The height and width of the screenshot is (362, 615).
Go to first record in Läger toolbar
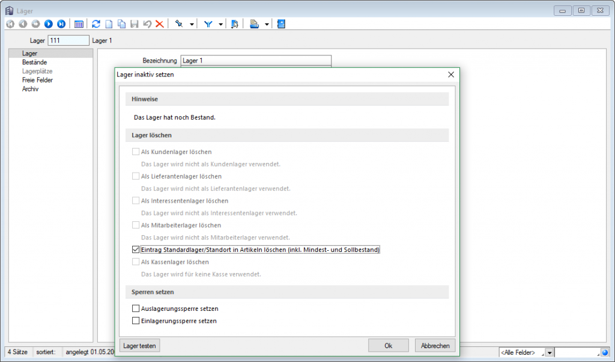(x=10, y=24)
